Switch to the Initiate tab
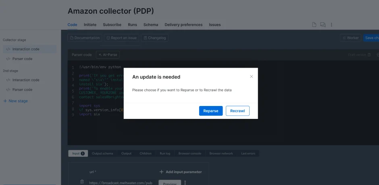This screenshot has width=379, height=185. click(90, 25)
